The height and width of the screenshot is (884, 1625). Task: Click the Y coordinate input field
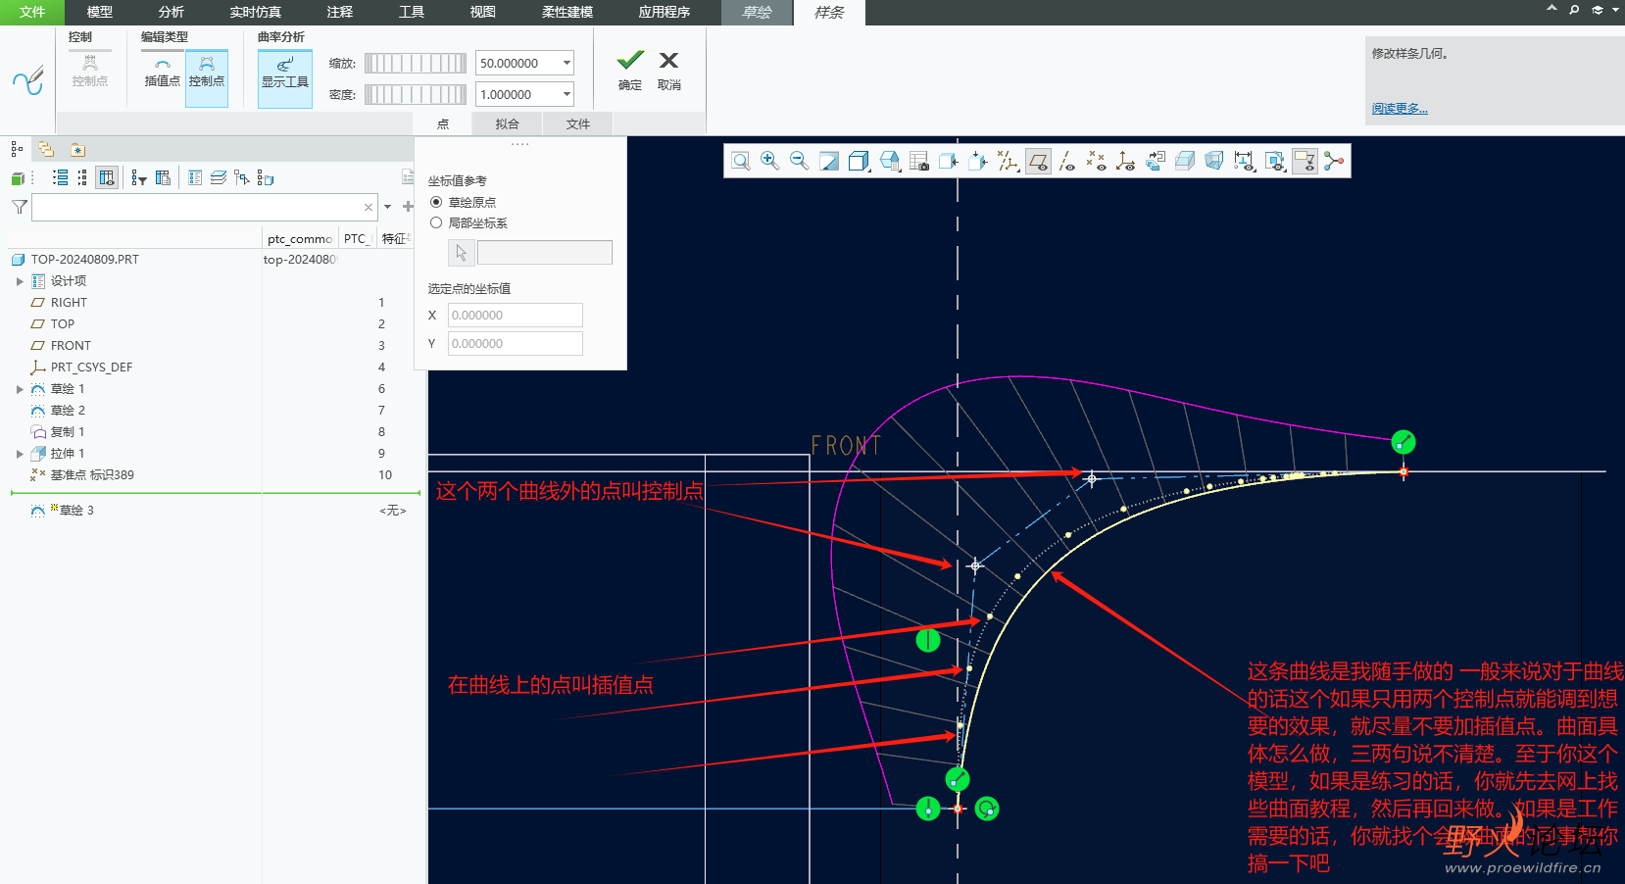[516, 343]
